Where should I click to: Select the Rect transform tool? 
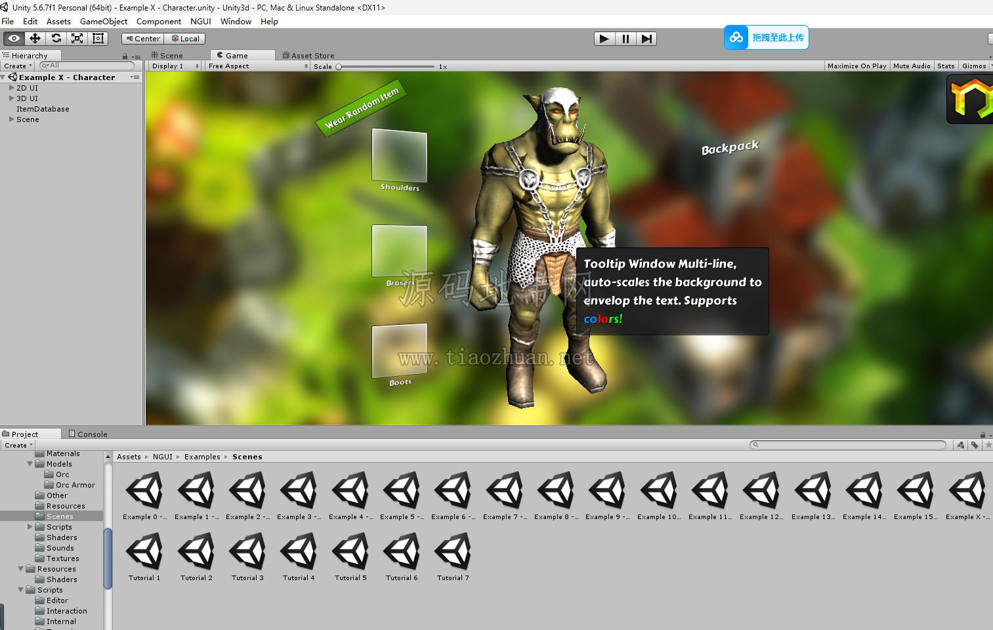click(x=98, y=39)
